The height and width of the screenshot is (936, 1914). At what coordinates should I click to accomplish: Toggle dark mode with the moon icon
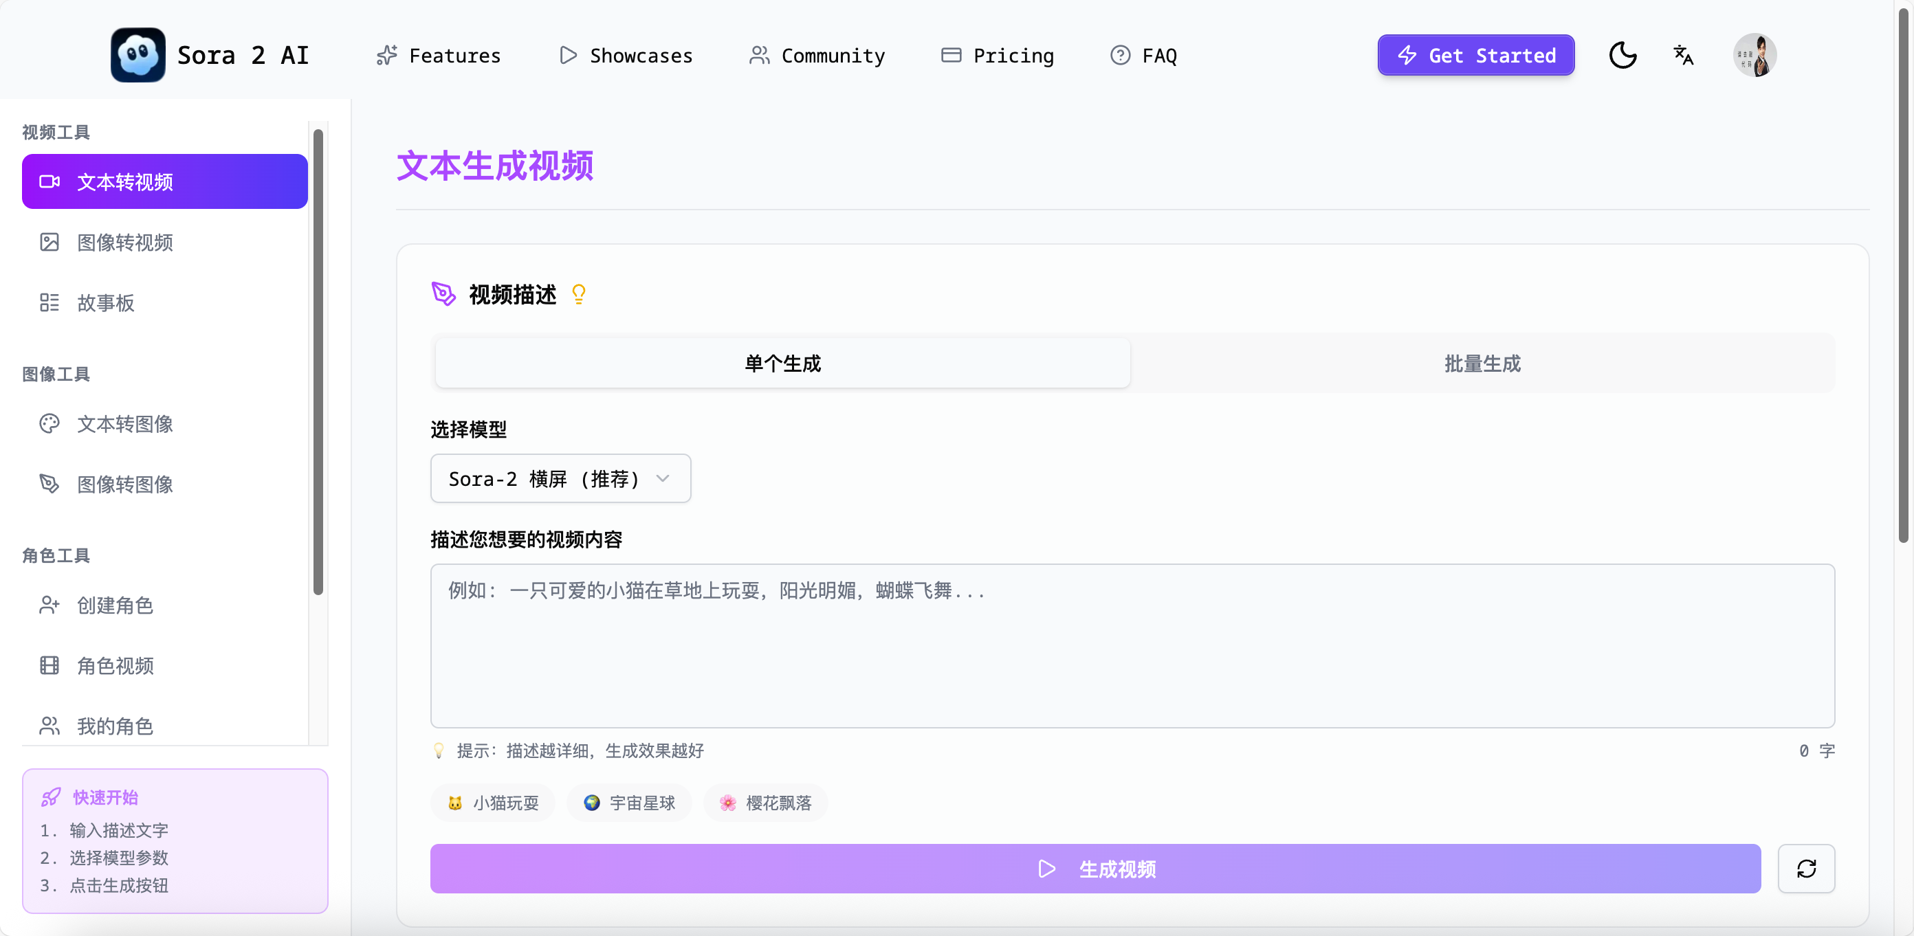coord(1622,55)
